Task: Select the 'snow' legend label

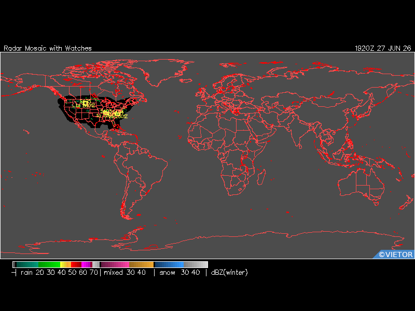Action: click(x=167, y=273)
